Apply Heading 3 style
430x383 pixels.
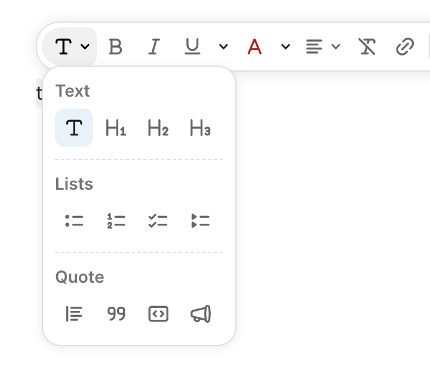[x=200, y=128]
